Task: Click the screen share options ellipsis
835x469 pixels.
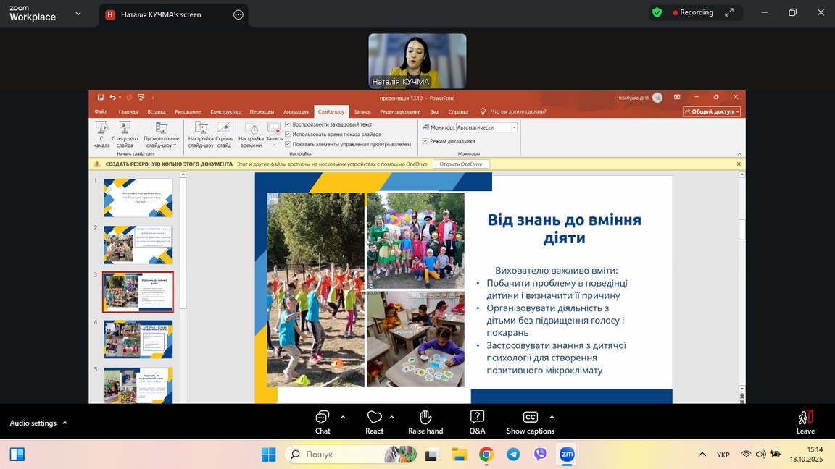Action: click(x=238, y=14)
